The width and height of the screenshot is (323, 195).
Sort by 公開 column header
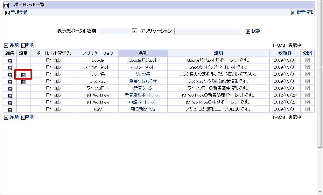(x=307, y=53)
